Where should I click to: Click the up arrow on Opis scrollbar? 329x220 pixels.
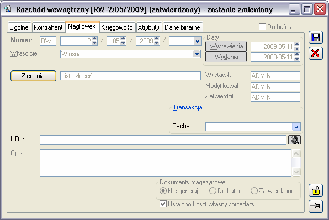point(296,153)
